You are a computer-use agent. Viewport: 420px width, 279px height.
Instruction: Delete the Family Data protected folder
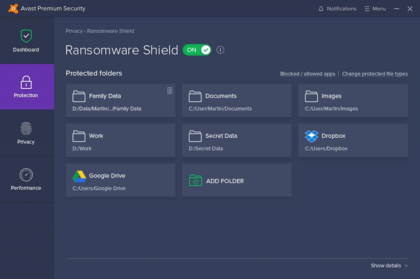170,90
